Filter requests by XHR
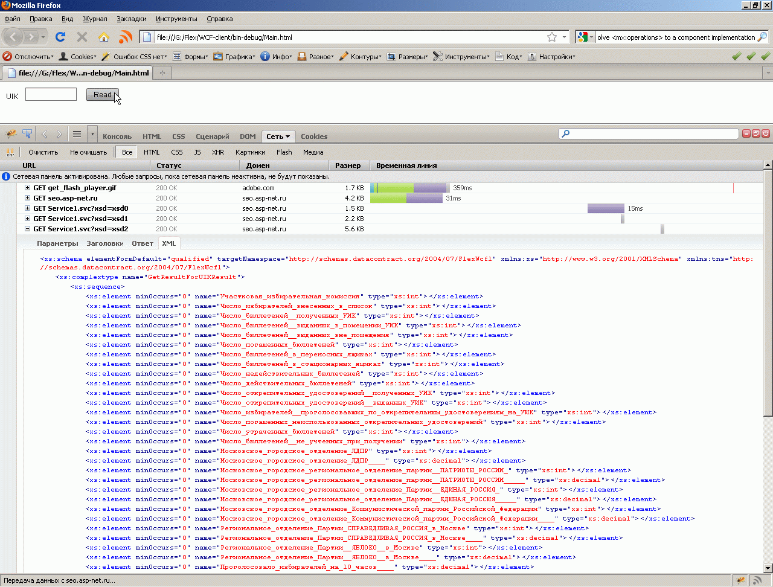Viewport: 773px width, 587px height. (218, 152)
